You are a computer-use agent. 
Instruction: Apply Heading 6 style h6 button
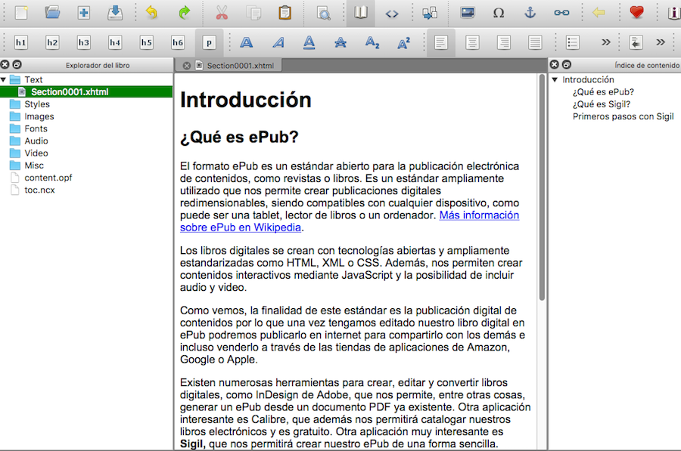(178, 42)
